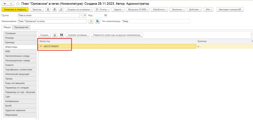This screenshot has width=253, height=120.
Task: Open the Wiki dropdown
Action: coord(208,10)
